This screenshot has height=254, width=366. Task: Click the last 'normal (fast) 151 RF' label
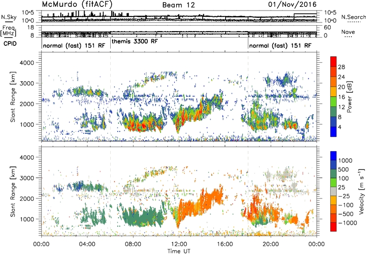[x=280, y=45]
